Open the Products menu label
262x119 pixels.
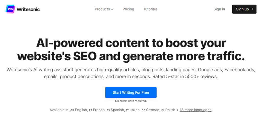pos(102,9)
